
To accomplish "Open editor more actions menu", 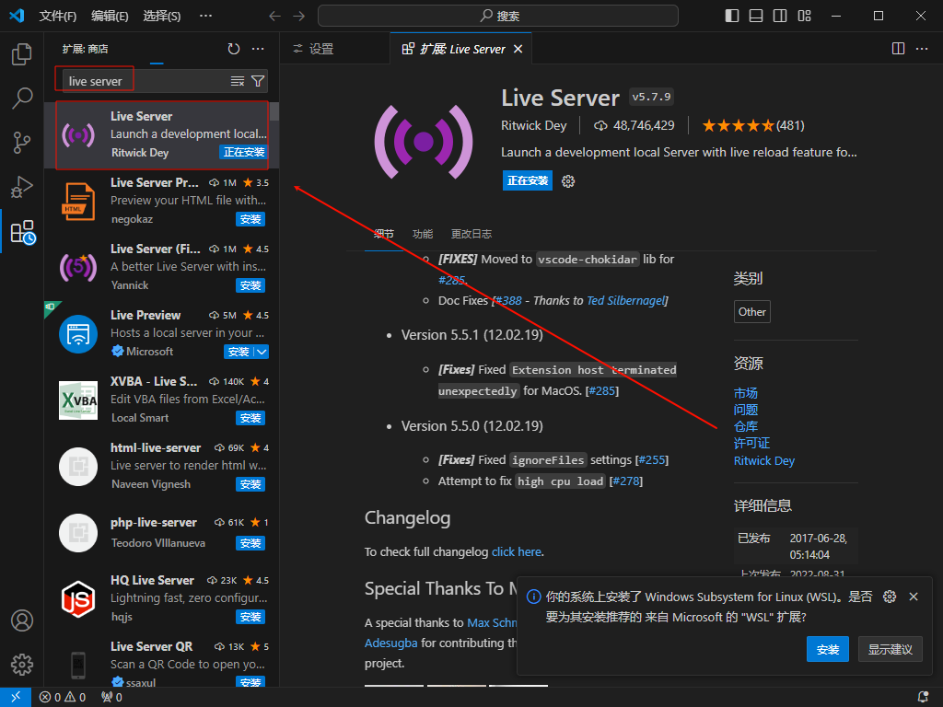I will click(922, 49).
